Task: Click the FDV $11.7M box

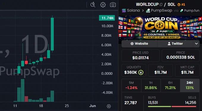Action: click(x=160, y=70)
